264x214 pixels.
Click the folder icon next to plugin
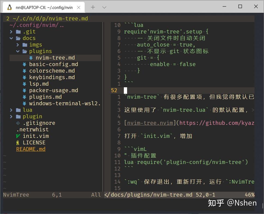point(18,116)
